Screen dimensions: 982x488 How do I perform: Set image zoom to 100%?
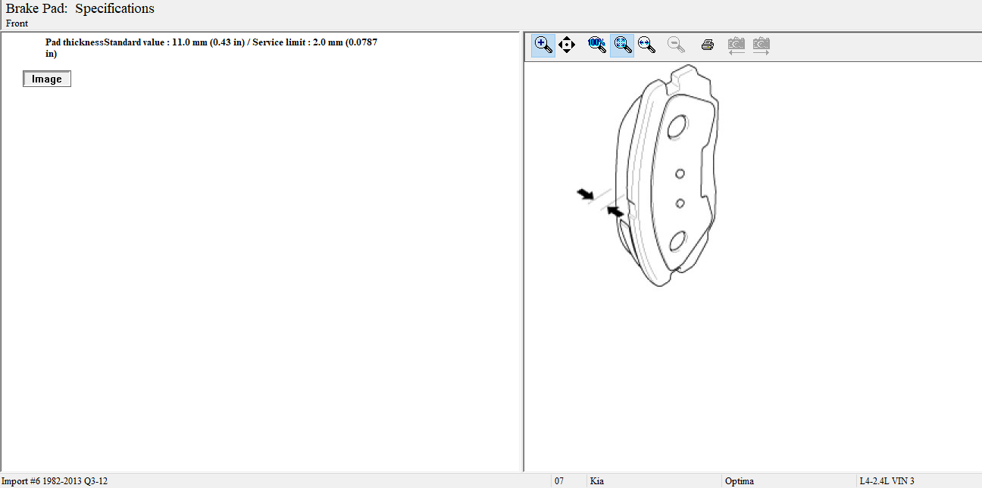[597, 45]
